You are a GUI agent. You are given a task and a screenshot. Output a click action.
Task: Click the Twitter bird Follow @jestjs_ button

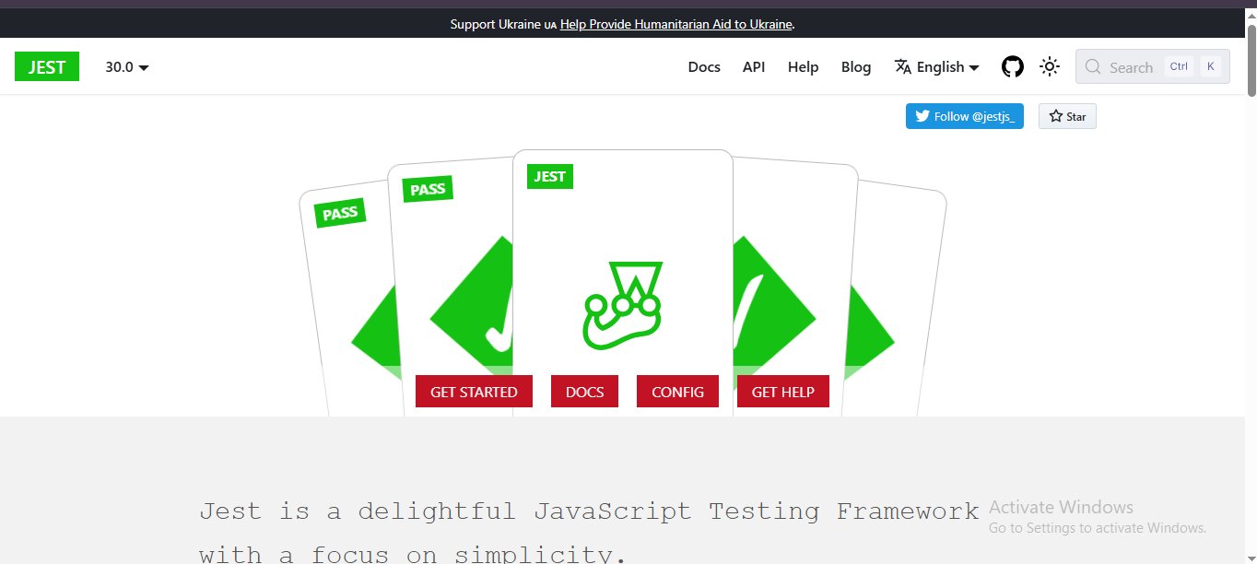(965, 116)
